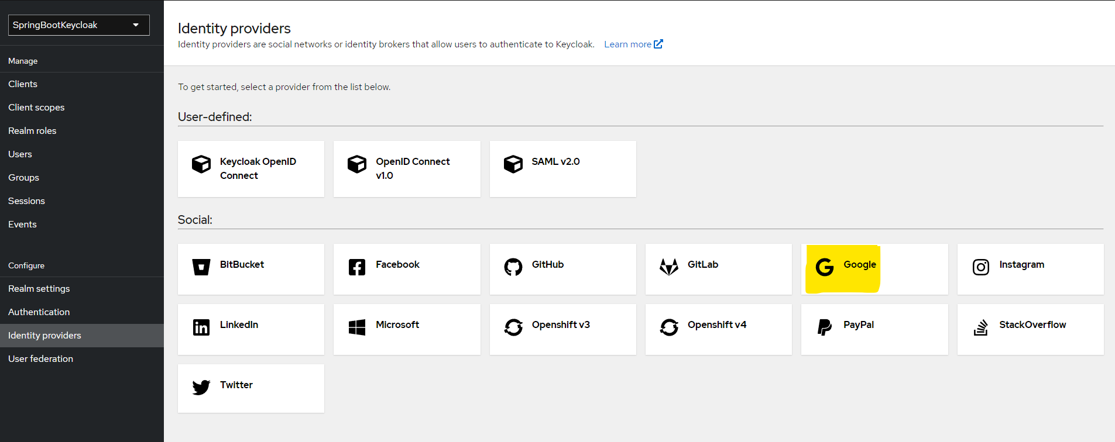Select Identity providers in the sidebar
The image size is (1115, 442).
click(82, 336)
